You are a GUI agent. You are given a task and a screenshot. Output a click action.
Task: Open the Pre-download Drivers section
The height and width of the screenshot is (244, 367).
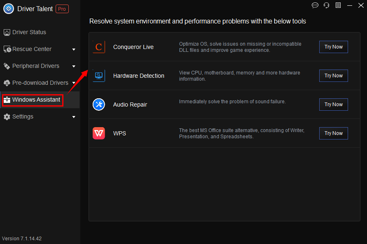point(40,83)
